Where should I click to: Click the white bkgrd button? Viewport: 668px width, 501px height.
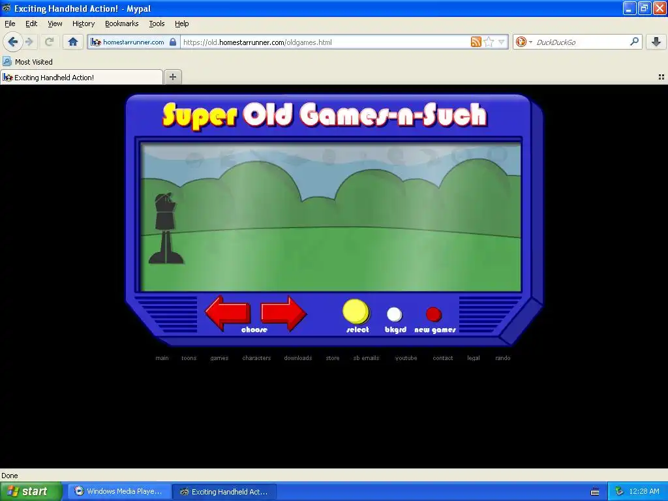pos(394,315)
